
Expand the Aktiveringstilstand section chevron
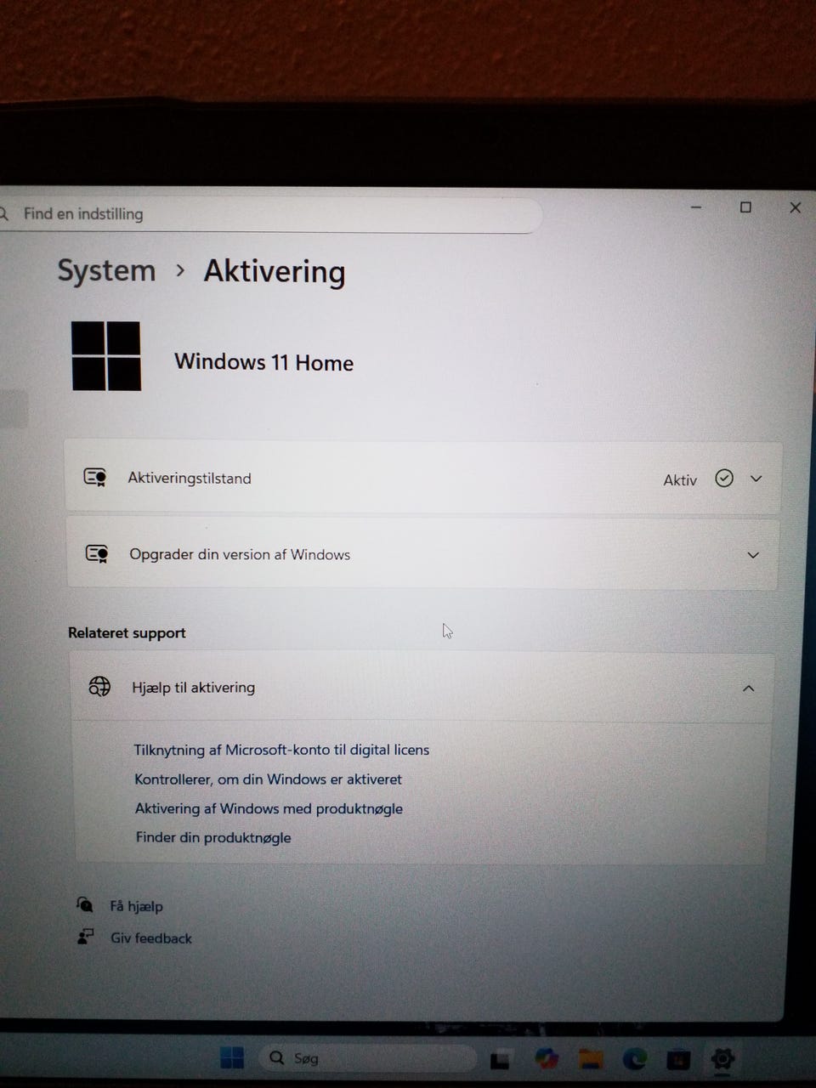pyautogui.click(x=756, y=479)
